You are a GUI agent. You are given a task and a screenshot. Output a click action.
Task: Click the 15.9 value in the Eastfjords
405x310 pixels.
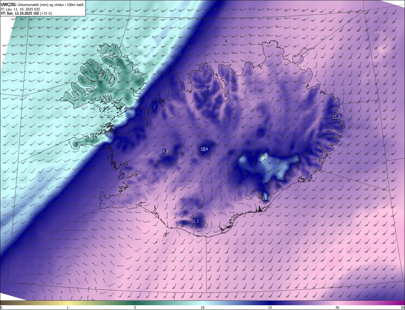[x=336, y=117]
